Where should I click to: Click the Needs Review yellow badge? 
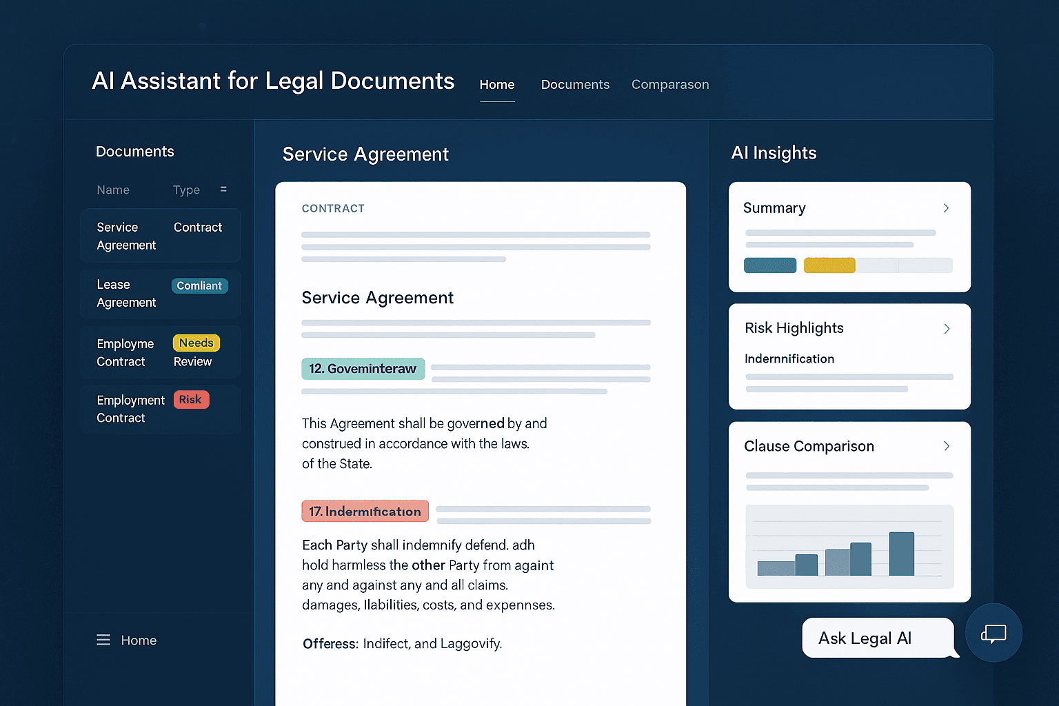coord(196,343)
